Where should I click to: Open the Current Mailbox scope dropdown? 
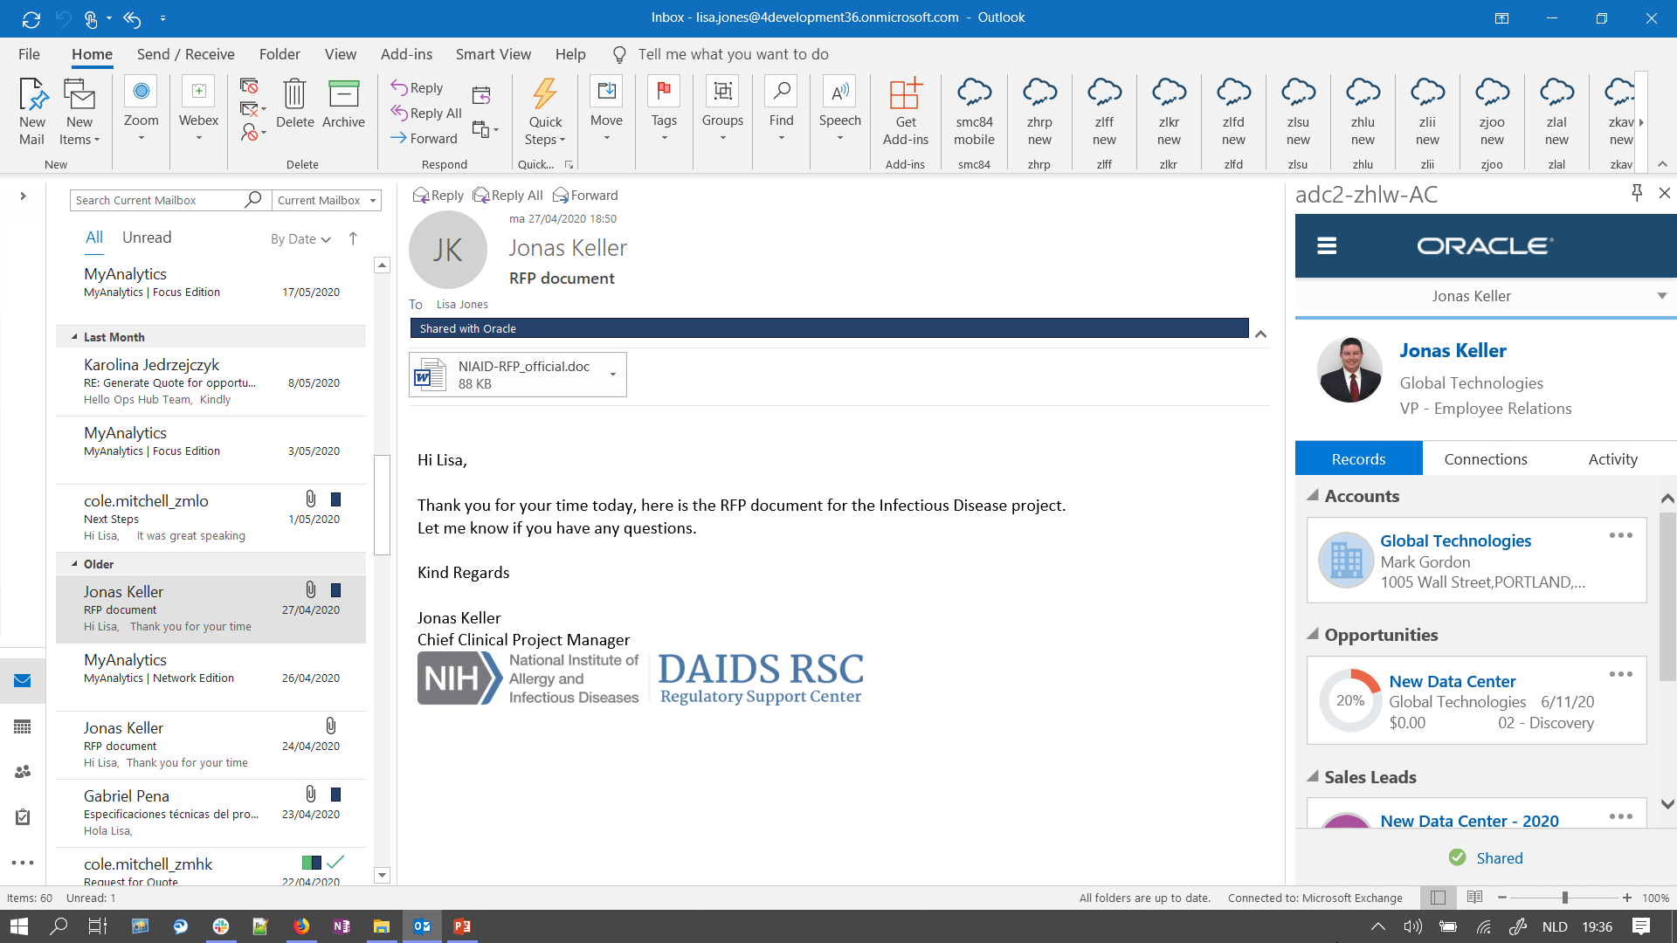click(x=373, y=201)
